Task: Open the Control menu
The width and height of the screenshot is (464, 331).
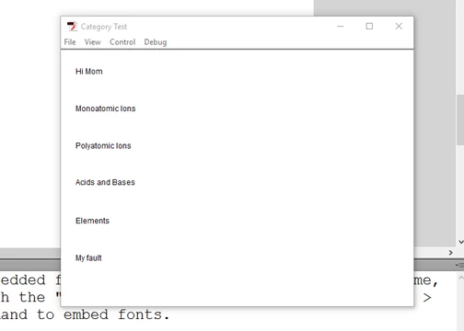Action: [122, 42]
